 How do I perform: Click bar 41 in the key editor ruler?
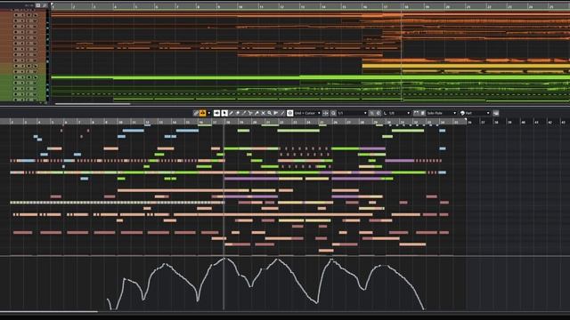click(x=536, y=123)
